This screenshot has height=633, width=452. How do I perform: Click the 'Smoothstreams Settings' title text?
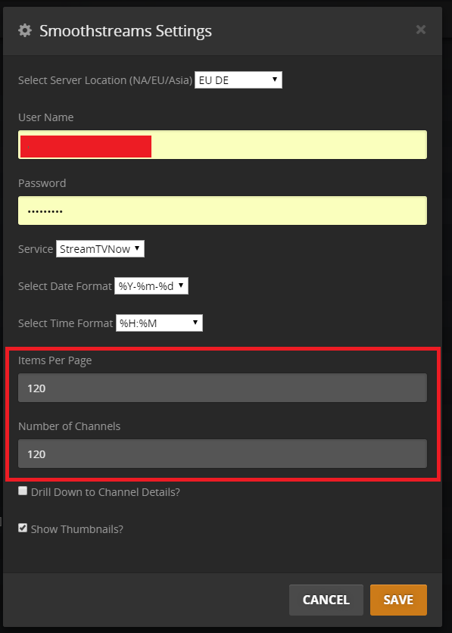(x=126, y=31)
